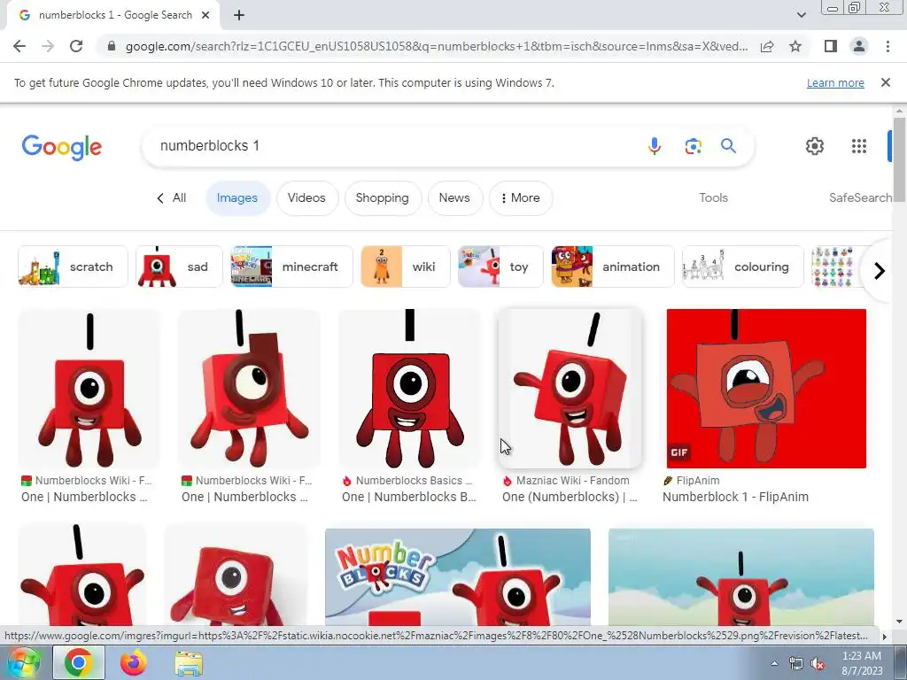This screenshot has width=907, height=680.
Task: Open the Learn more link
Action: [835, 82]
